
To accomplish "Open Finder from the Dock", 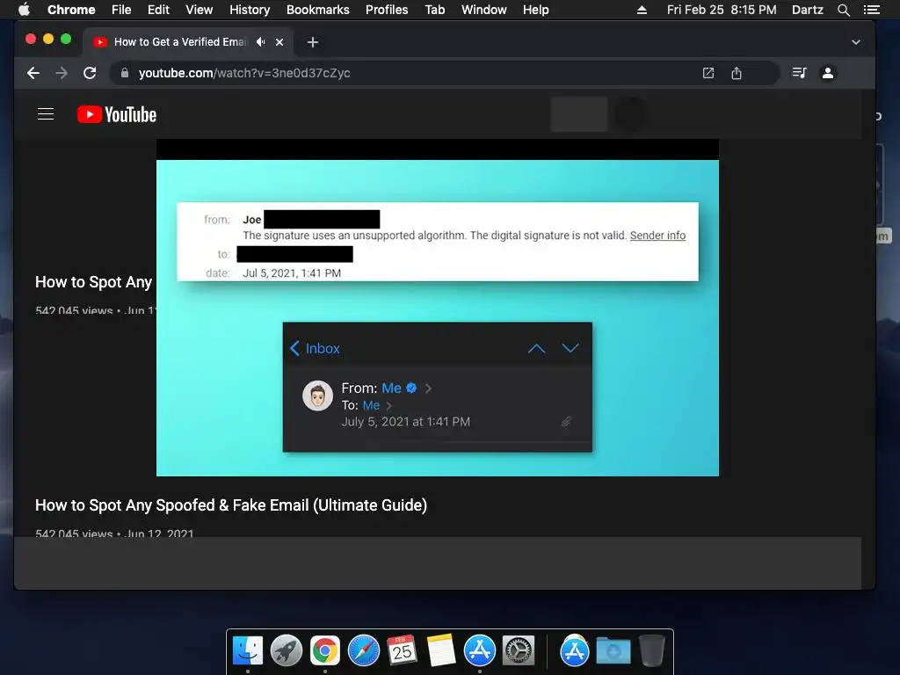I will tap(248, 650).
